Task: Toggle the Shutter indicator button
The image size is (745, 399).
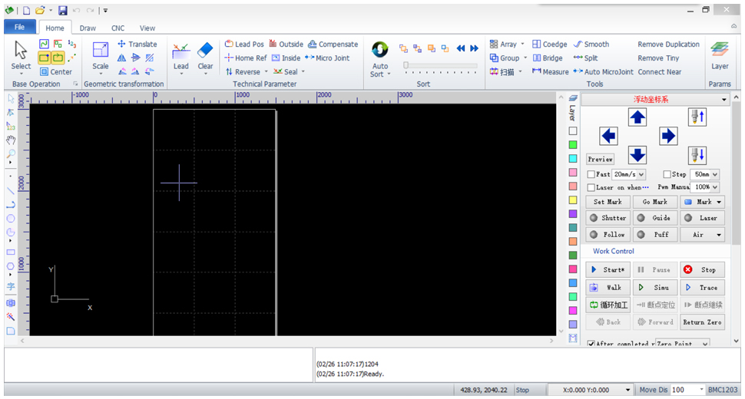Action: tap(608, 218)
